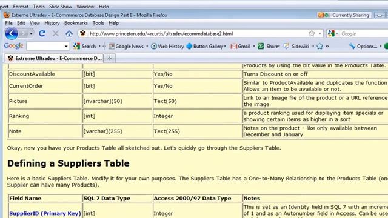Open Google News toolbar button
Viewport: 388px width, 218px height.
pyautogui.click(x=126, y=46)
